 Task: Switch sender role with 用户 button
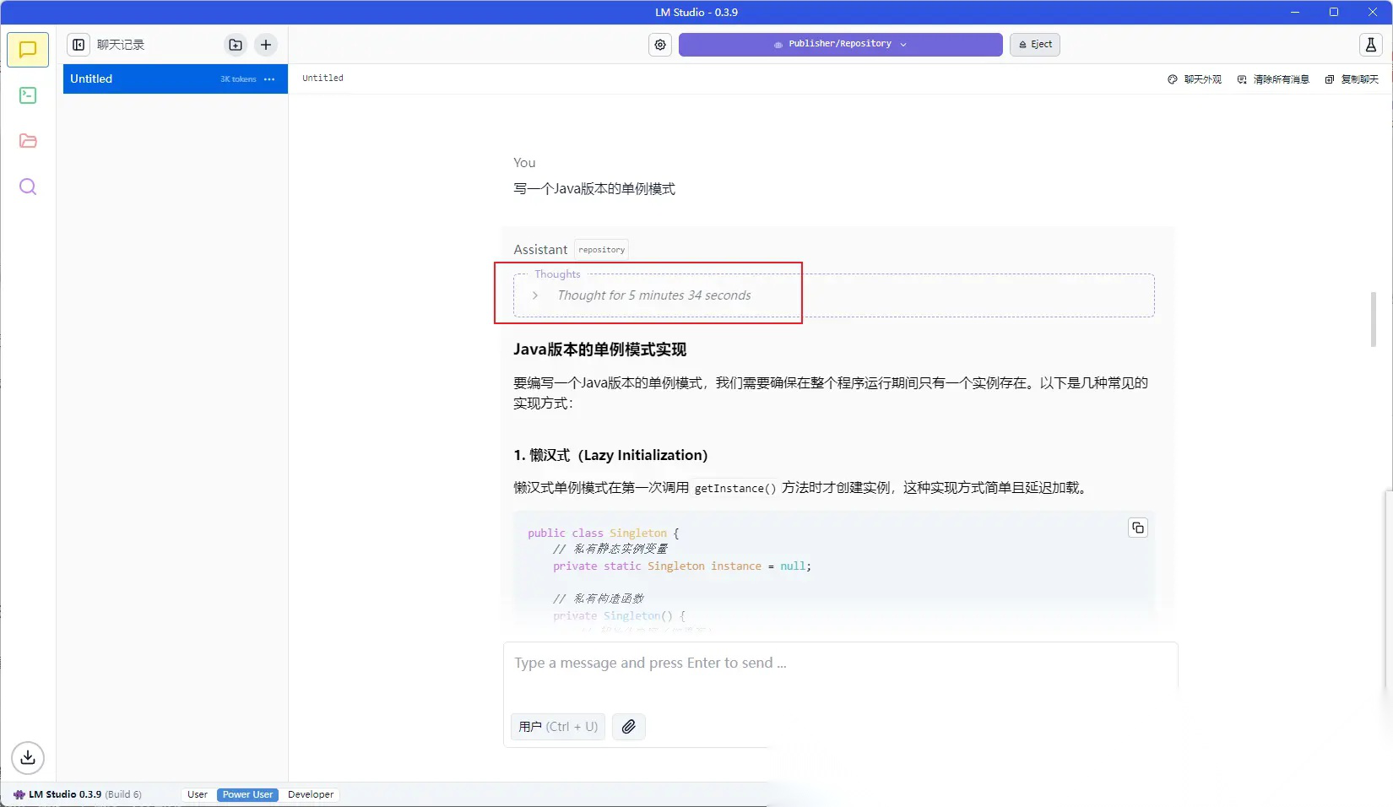point(558,727)
